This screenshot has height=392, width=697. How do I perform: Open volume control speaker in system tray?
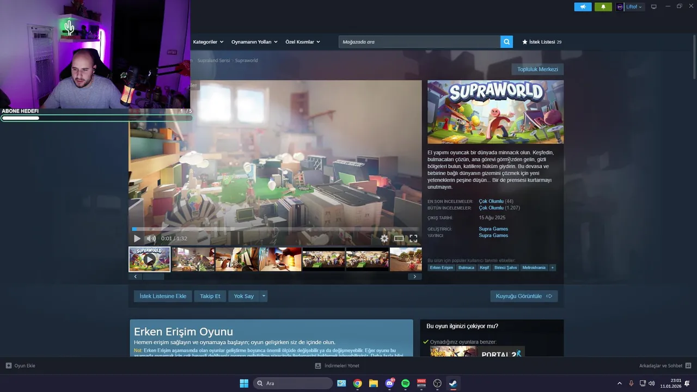tap(652, 383)
